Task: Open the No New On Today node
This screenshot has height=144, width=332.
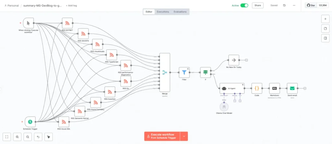Action: coord(234,60)
